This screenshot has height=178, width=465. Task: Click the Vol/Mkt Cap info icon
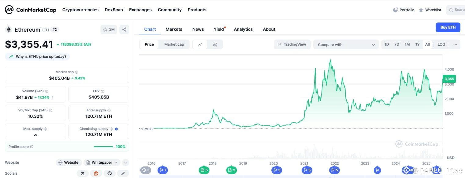[x=51, y=110]
